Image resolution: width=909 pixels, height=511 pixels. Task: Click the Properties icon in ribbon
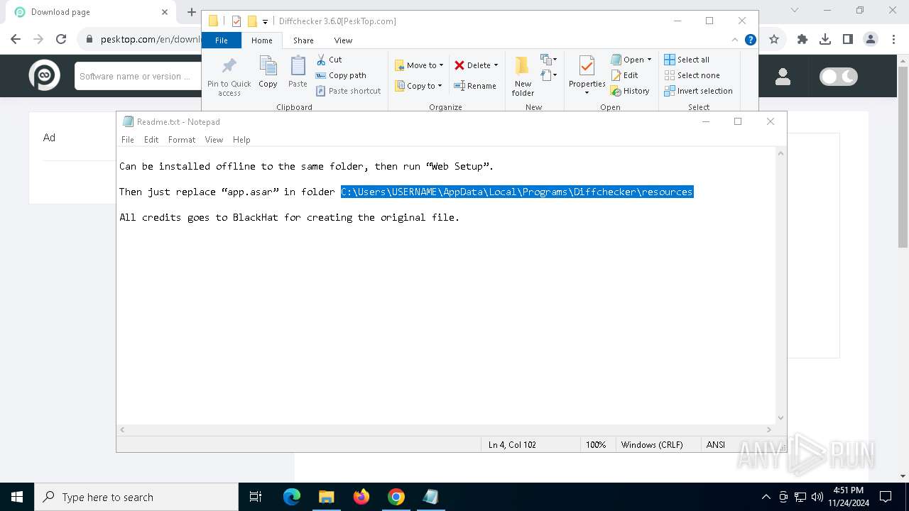pyautogui.click(x=587, y=67)
